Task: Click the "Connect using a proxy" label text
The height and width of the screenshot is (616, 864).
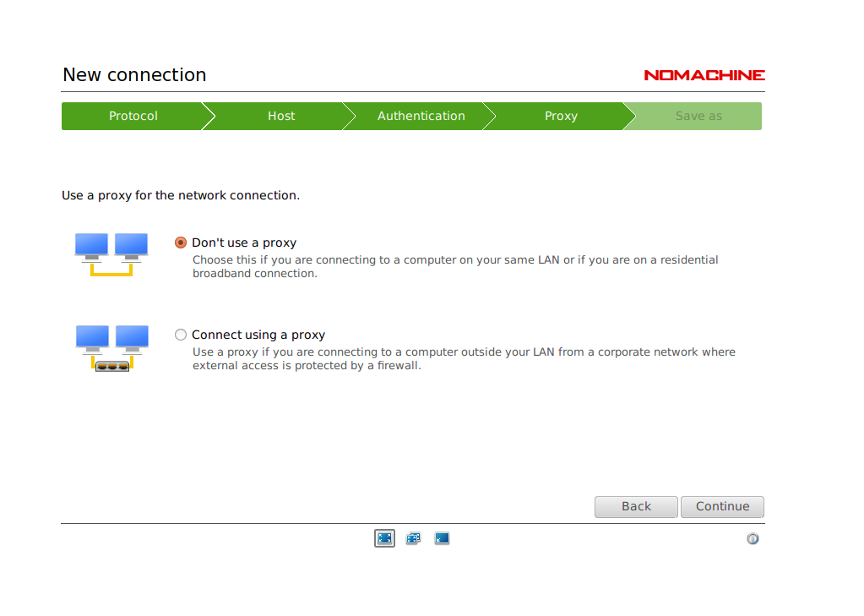Action: point(258,335)
